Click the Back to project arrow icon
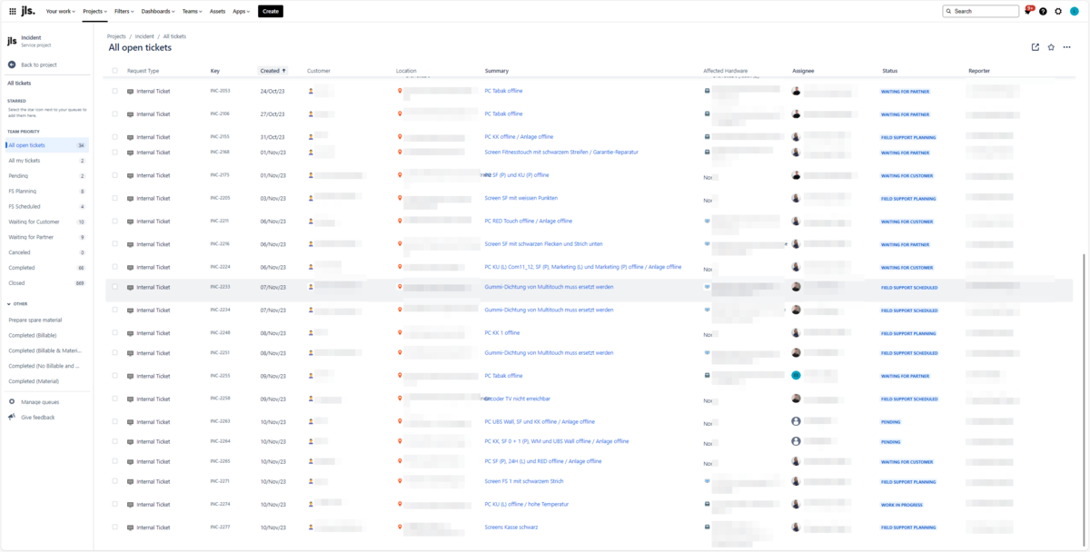Image resolution: width=1090 pixels, height=552 pixels. click(x=12, y=64)
